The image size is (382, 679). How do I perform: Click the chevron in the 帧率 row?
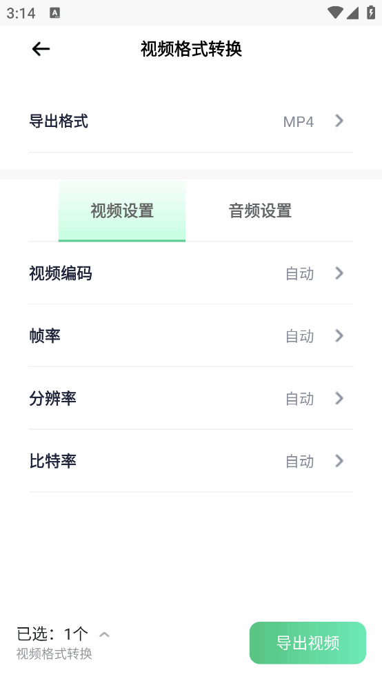tap(339, 335)
